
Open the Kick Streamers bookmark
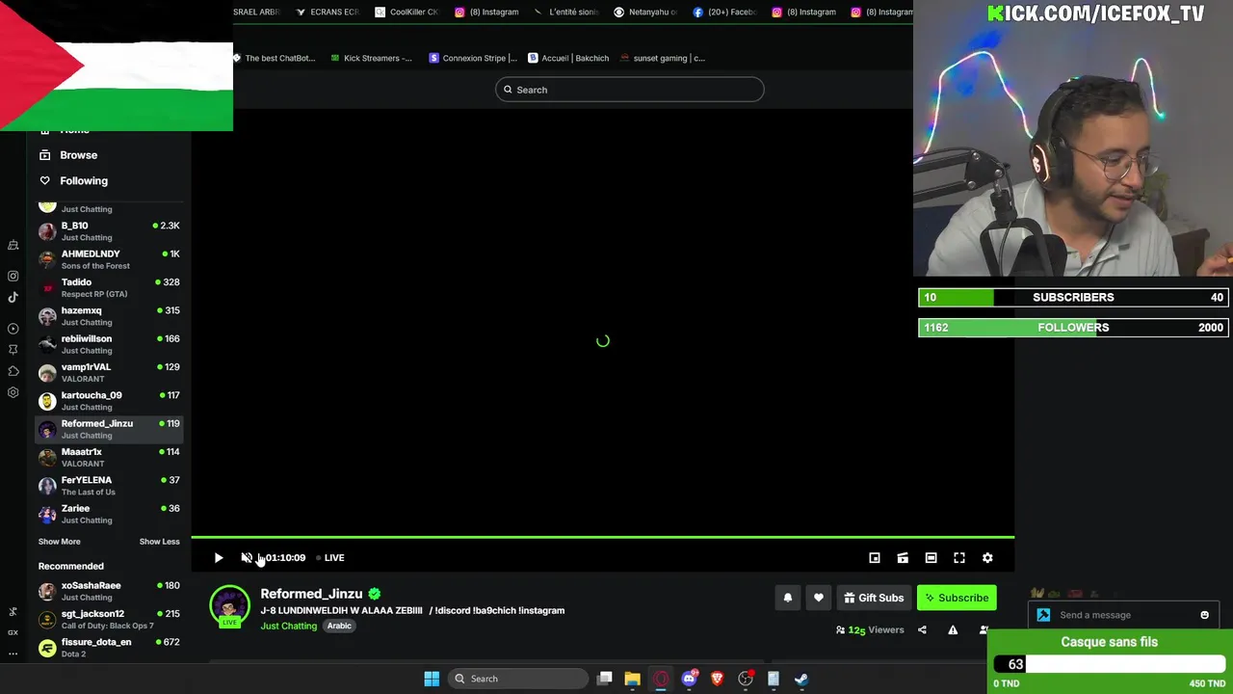click(x=371, y=58)
